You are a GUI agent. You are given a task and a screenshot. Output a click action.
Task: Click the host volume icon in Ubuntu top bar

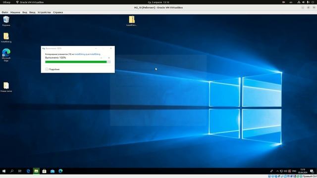point(304,2)
